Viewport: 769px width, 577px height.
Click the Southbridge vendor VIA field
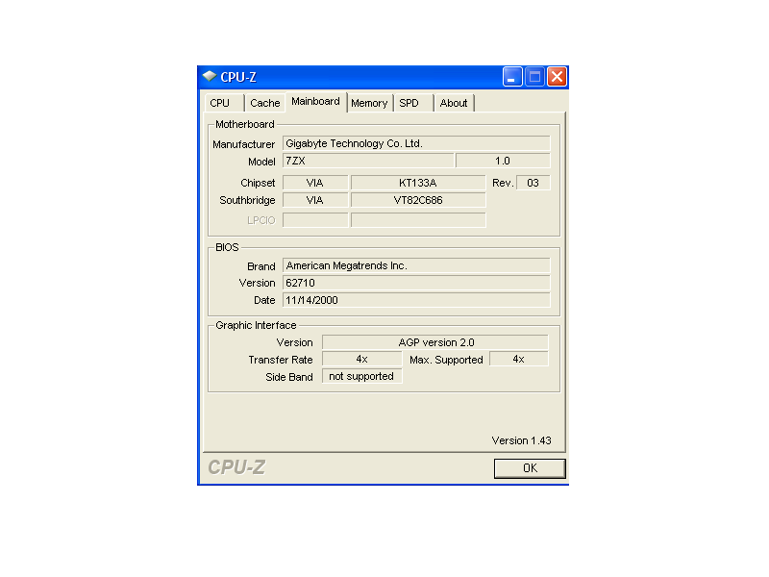tap(315, 200)
